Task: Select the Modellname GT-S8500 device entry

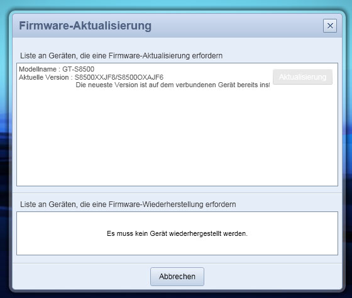Action: tap(144, 77)
